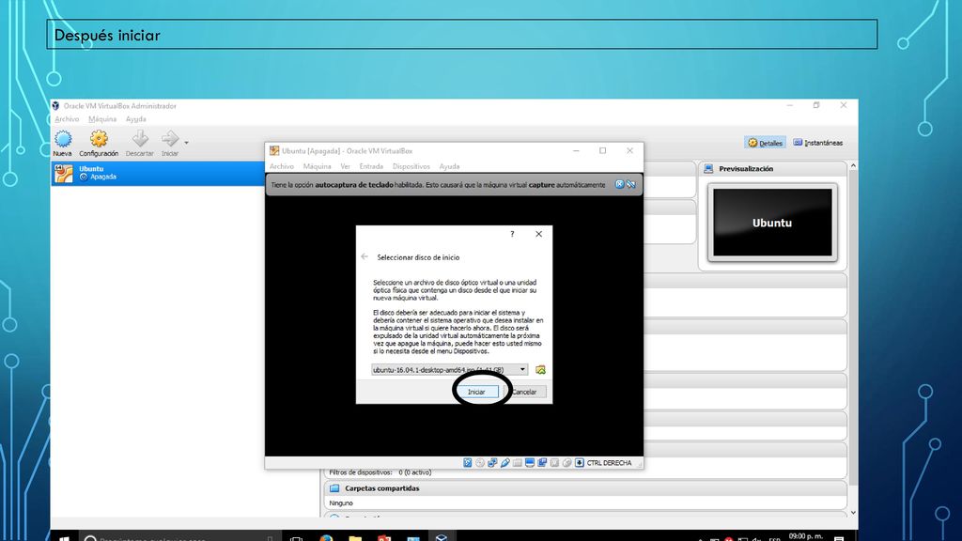This screenshot has height=541, width=962.
Task: Open Máquina menu in the Ubuntu VM window
Action: click(318, 166)
